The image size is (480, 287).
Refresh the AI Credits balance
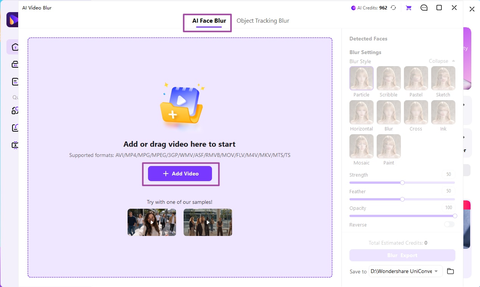[393, 8]
